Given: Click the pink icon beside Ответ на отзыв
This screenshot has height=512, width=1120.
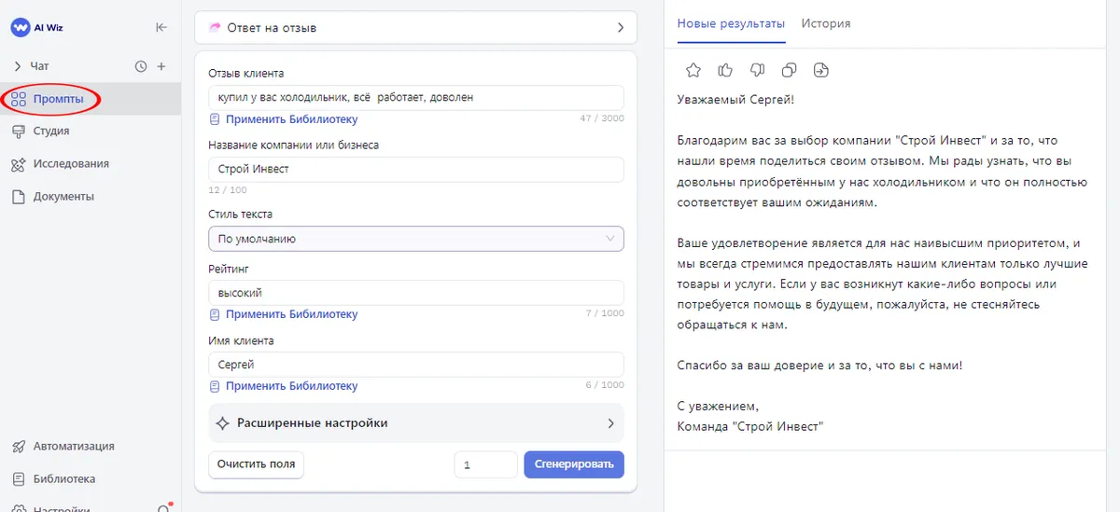Looking at the screenshot, I should coord(216,27).
